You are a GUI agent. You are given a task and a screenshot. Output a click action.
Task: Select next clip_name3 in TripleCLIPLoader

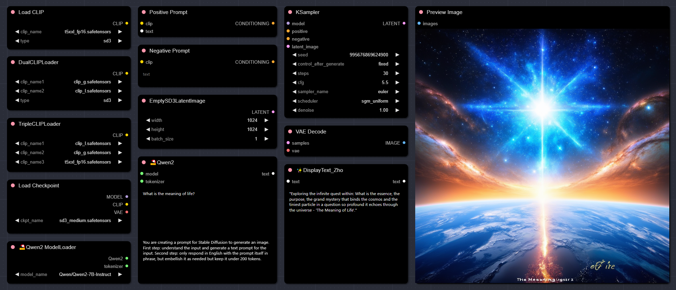tap(120, 162)
